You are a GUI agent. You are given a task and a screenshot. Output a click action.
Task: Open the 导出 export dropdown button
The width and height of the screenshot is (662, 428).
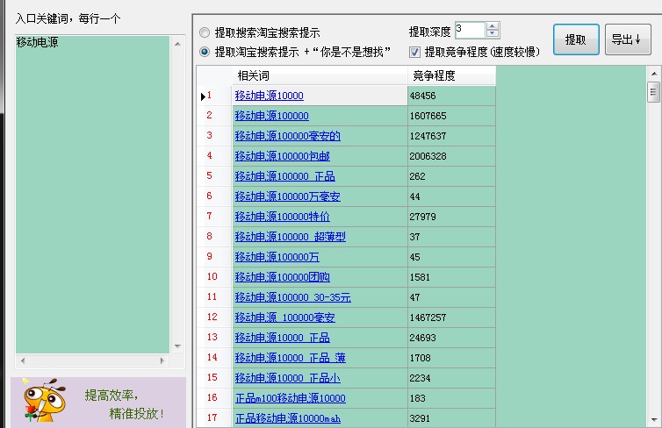tap(628, 39)
